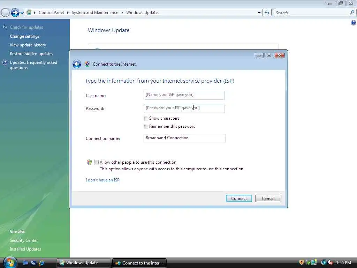357x268 pixels.
Task: Click Switch between windows quick launch icon
Action: pyautogui.click(x=33, y=263)
